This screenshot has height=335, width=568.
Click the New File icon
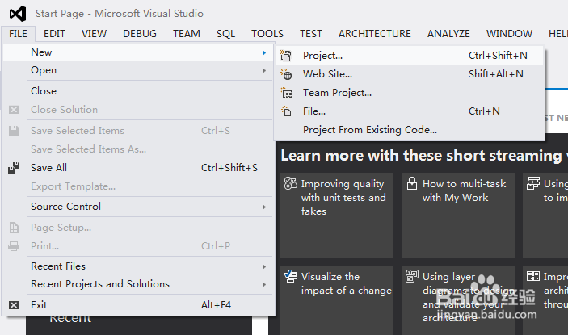pos(286,111)
